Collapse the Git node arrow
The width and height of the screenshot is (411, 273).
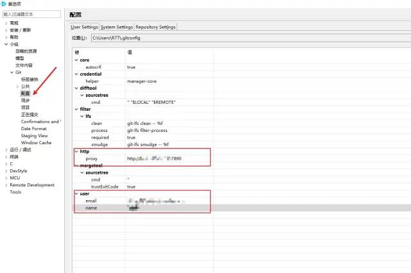click(x=12, y=72)
